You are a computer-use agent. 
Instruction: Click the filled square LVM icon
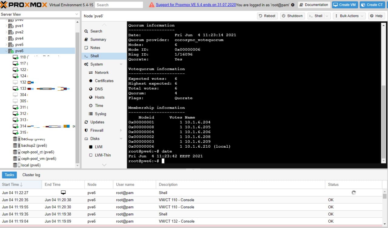click(x=91, y=147)
